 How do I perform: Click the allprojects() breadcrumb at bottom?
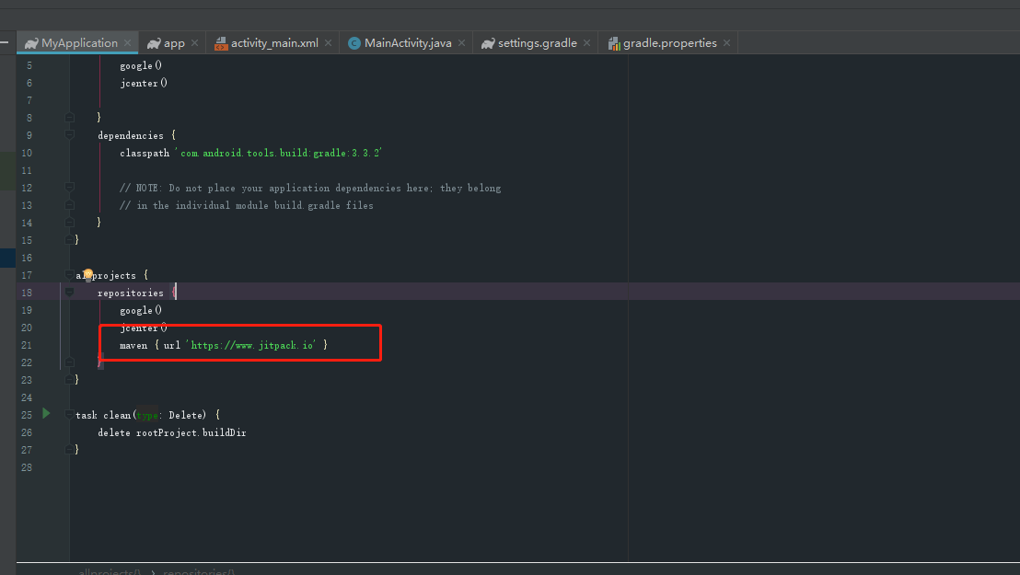[x=109, y=571]
